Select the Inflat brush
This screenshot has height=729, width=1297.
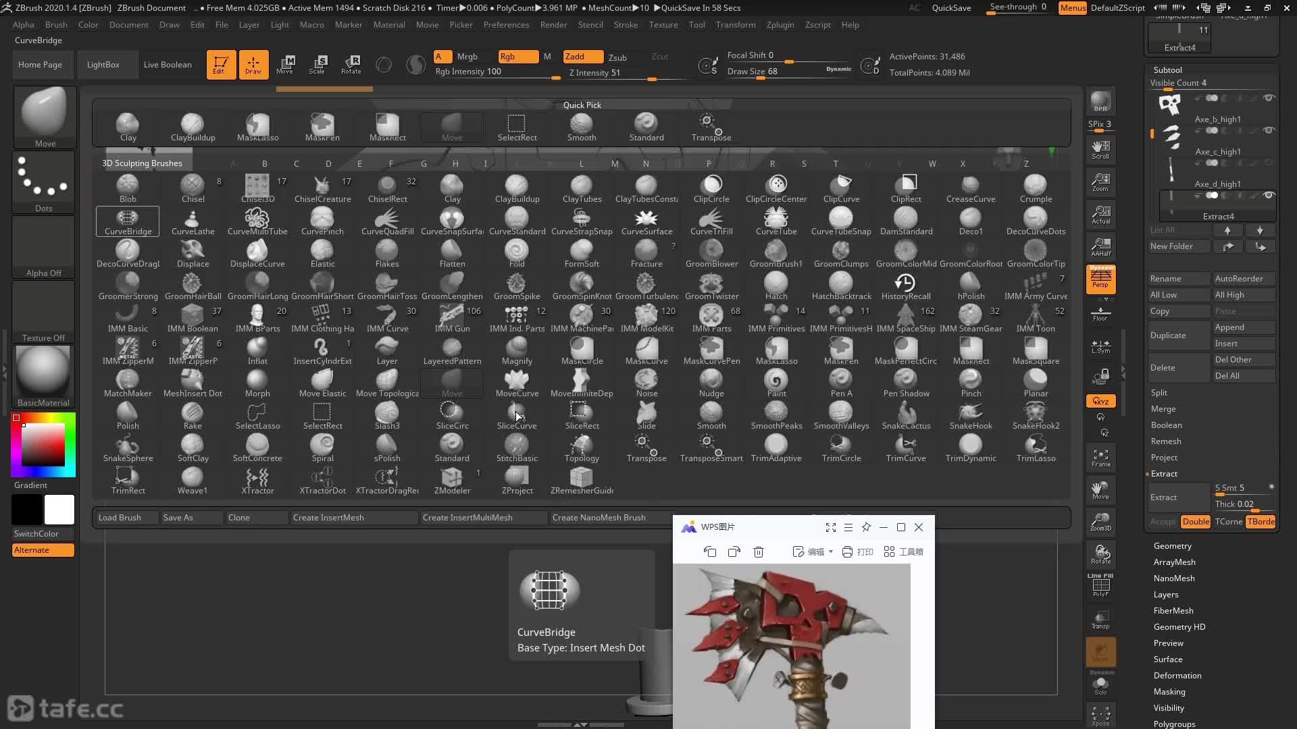(x=257, y=351)
